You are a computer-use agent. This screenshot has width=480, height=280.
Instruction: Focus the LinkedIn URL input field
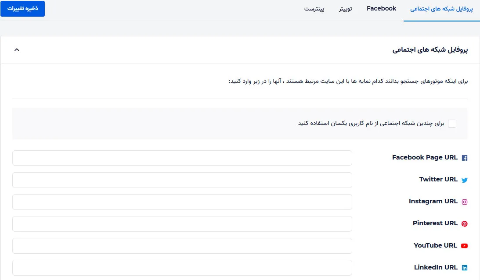pyautogui.click(x=182, y=268)
